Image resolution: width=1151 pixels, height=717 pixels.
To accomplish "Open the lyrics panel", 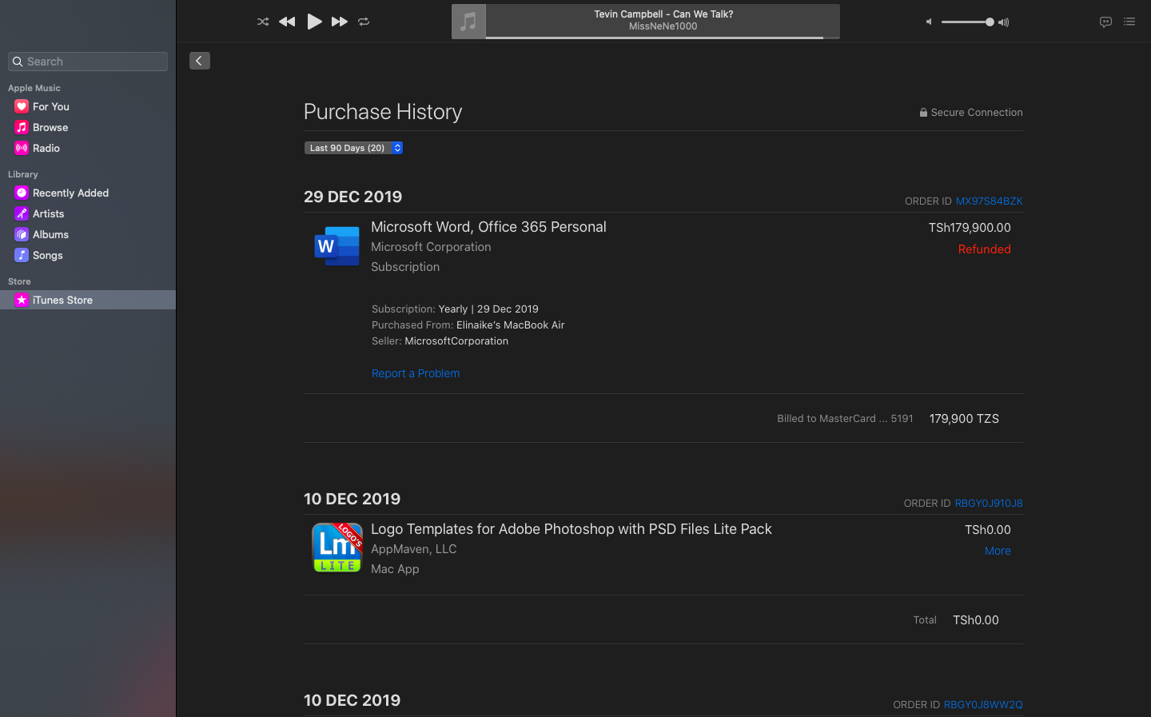I will click(1105, 22).
